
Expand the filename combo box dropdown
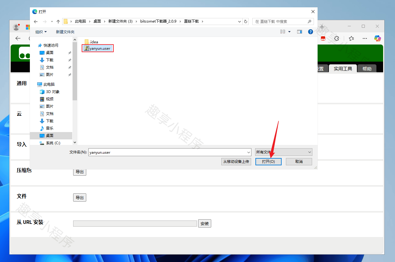pos(248,152)
